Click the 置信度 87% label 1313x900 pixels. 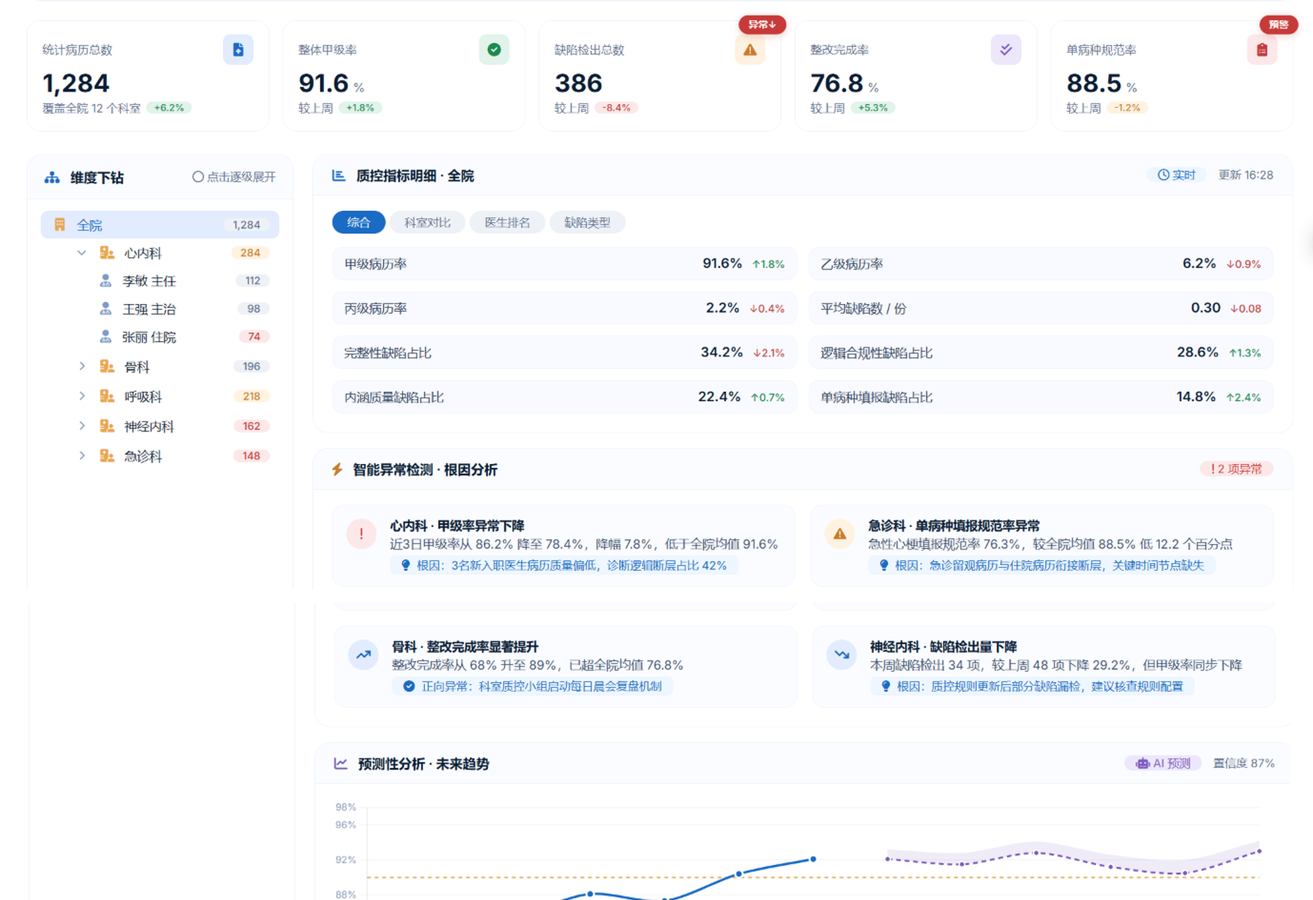[x=1244, y=763]
